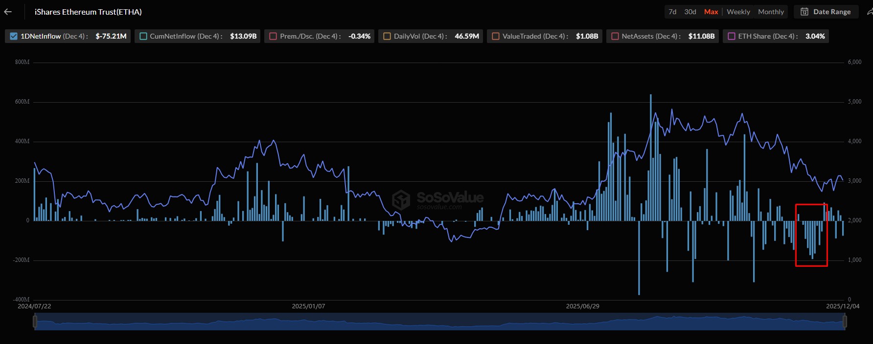Click the iShares Ethereum Trust(ETHA) title
Image resolution: width=873 pixels, height=344 pixels.
[x=88, y=12]
